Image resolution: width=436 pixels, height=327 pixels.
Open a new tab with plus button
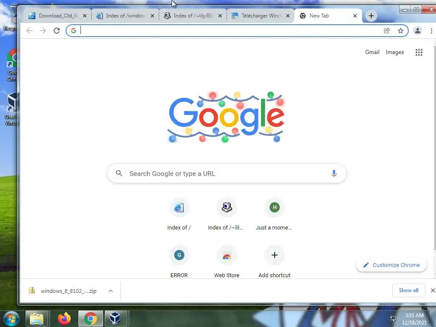click(x=371, y=16)
